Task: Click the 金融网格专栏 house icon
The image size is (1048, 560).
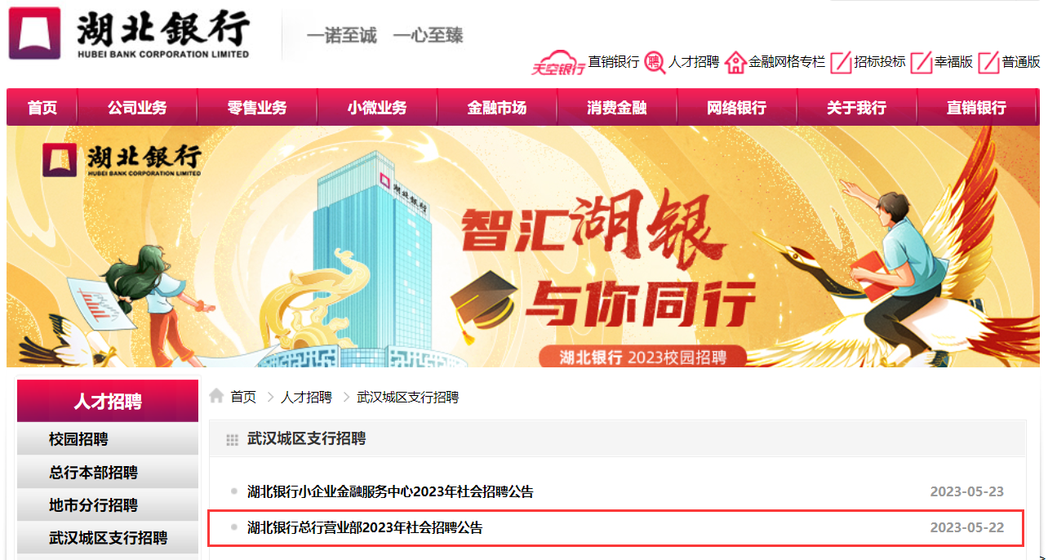Action: click(735, 62)
